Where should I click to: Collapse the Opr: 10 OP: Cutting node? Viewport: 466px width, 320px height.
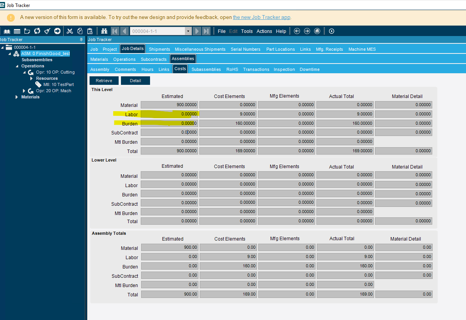pyautogui.click(x=23, y=72)
